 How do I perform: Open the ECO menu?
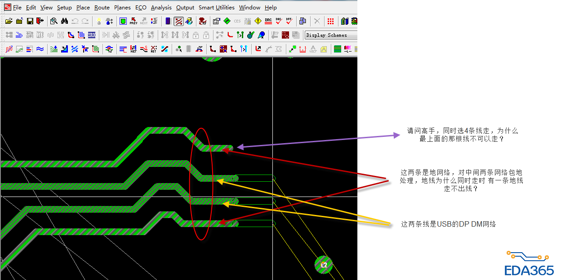[x=141, y=8]
